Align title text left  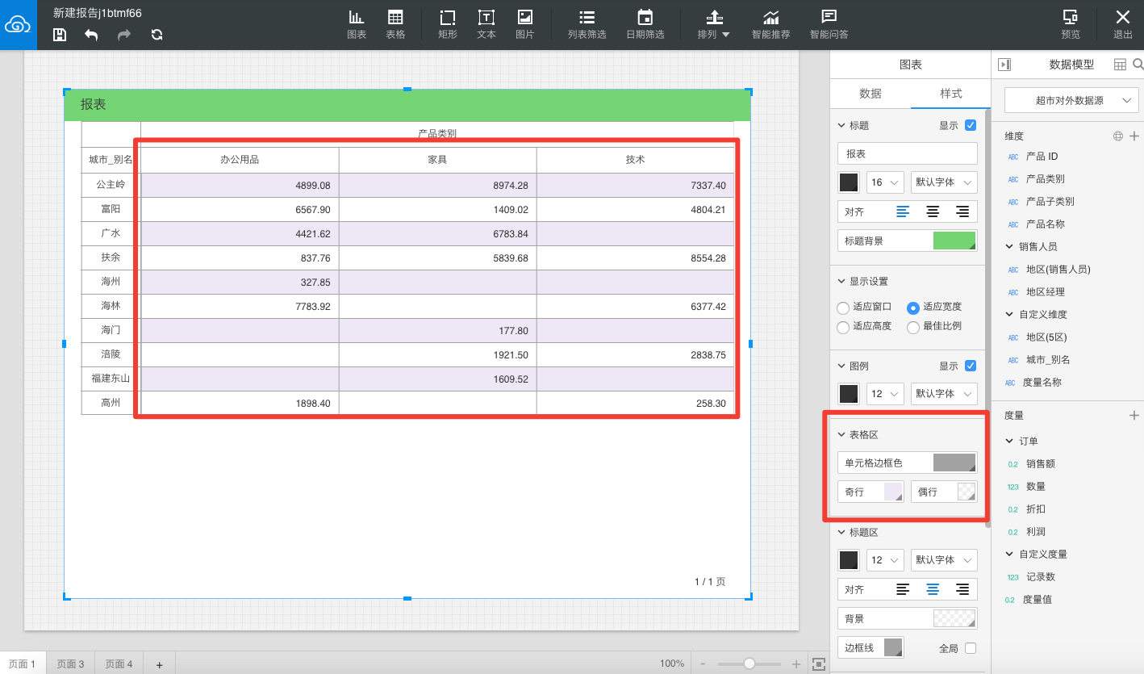click(x=904, y=211)
